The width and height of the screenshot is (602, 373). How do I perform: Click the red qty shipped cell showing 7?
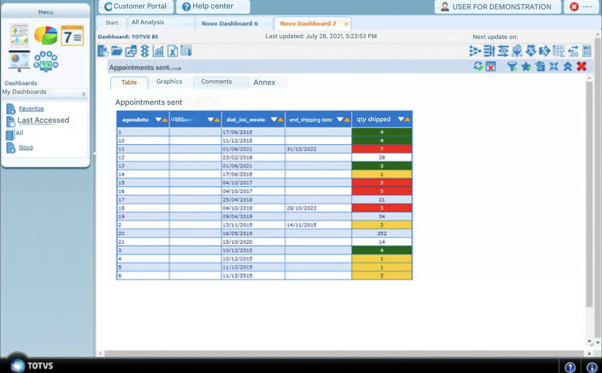click(x=381, y=149)
